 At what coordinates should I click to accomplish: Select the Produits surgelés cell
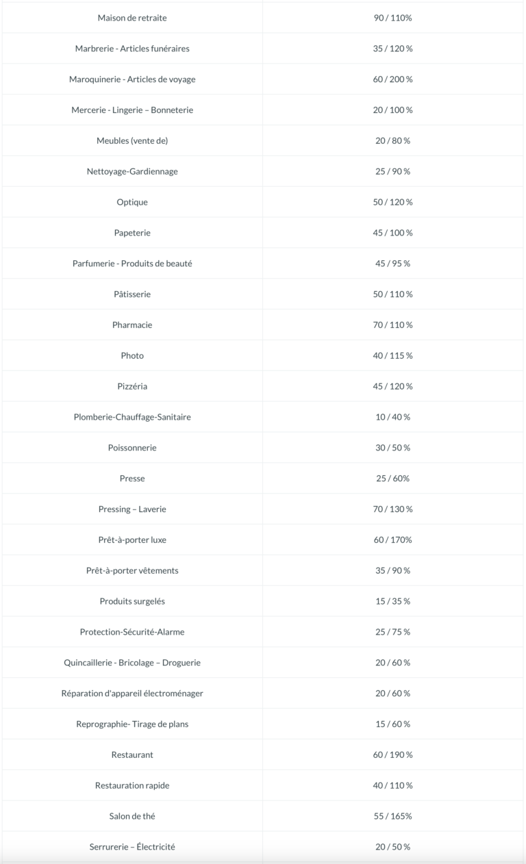(x=132, y=601)
